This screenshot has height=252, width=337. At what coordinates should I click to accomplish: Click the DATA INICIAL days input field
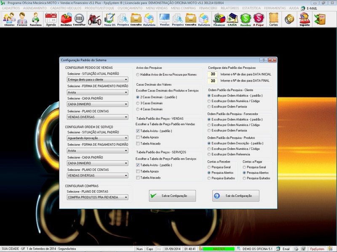point(214,74)
